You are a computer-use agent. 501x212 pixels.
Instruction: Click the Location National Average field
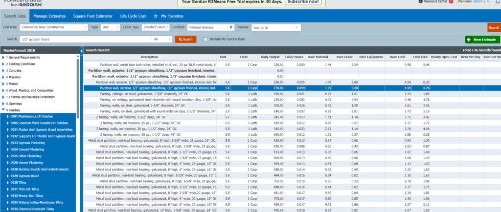pyautogui.click(x=211, y=27)
